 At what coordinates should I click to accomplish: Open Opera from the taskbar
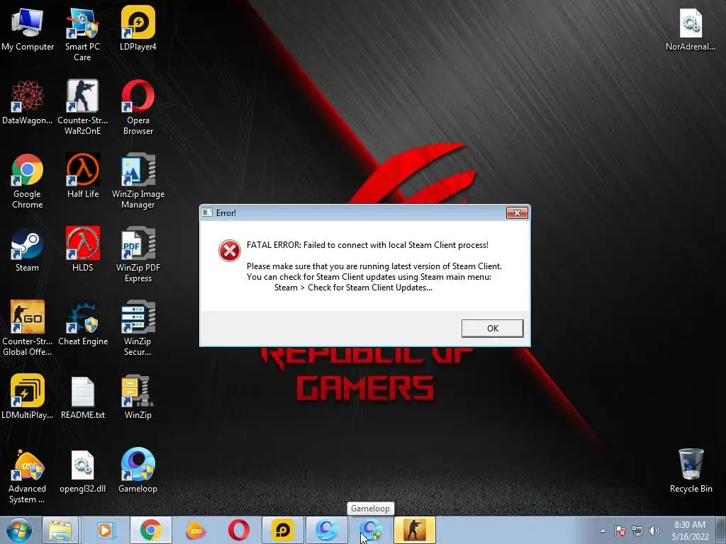[239, 530]
